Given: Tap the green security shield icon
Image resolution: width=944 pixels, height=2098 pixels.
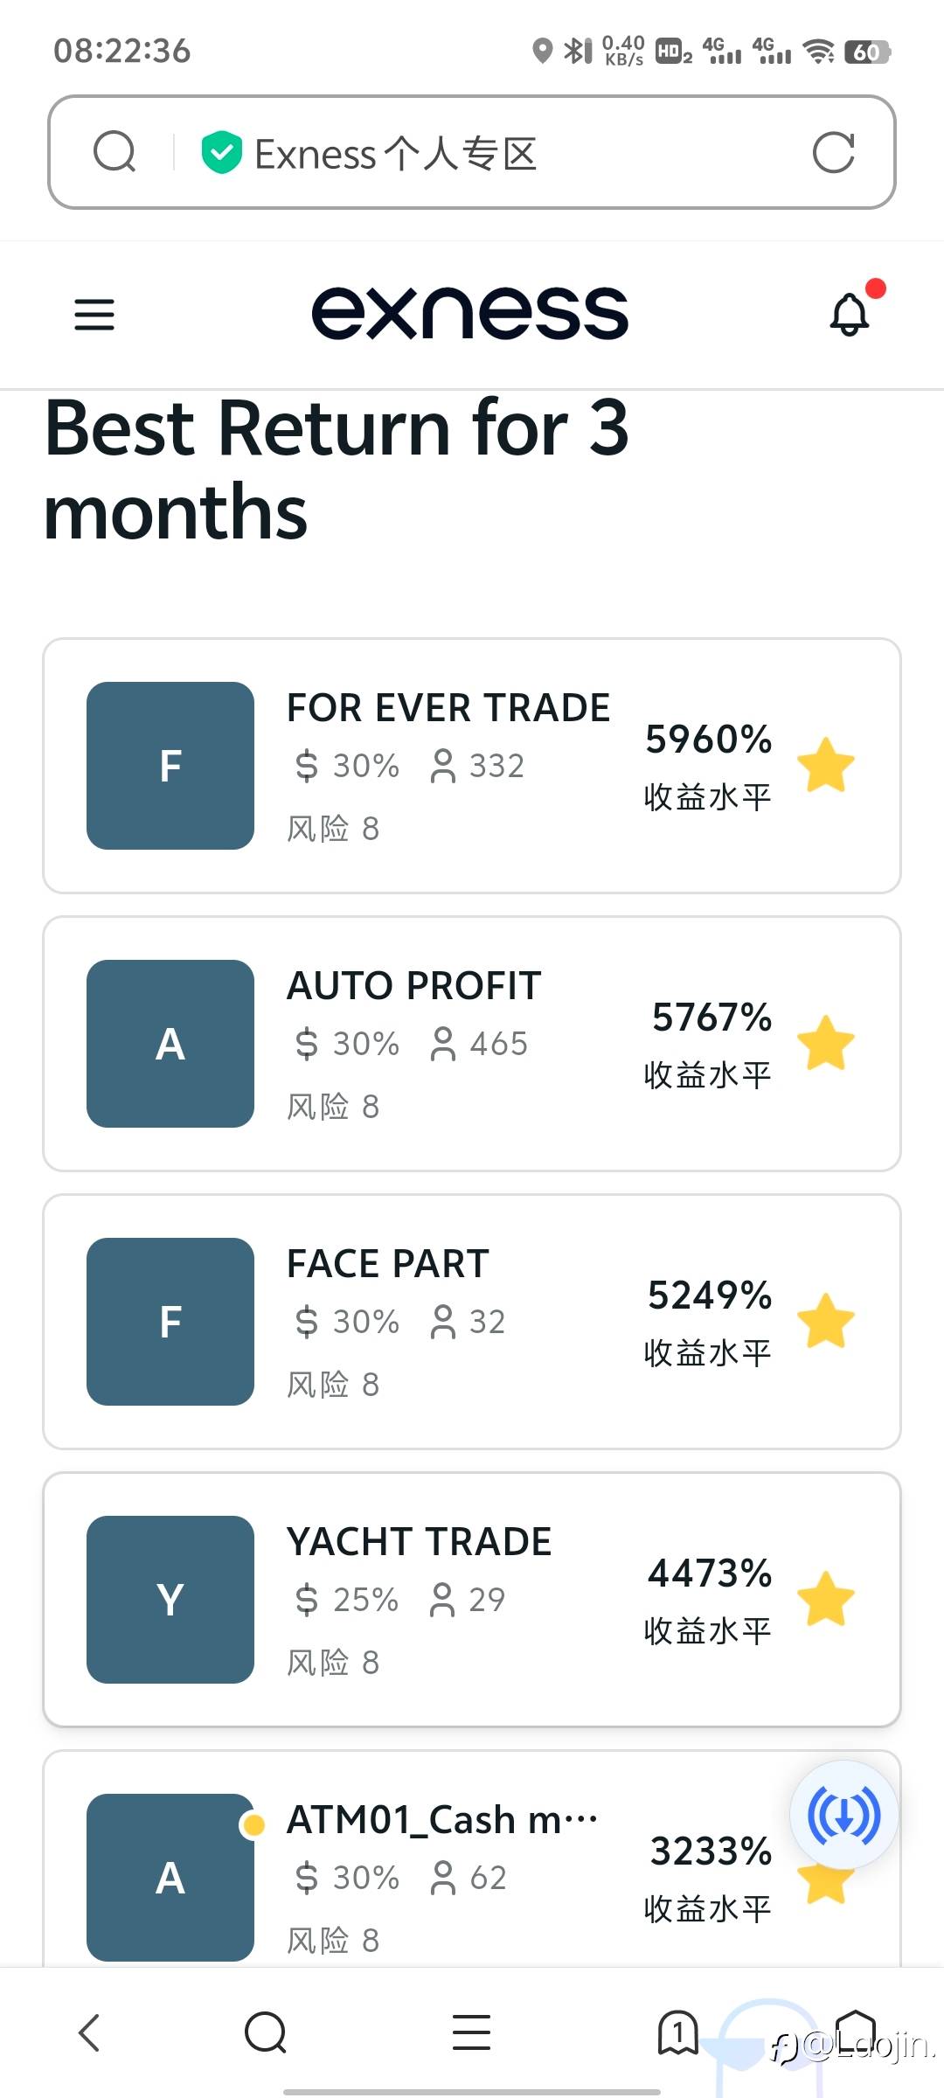Looking at the screenshot, I should [221, 152].
